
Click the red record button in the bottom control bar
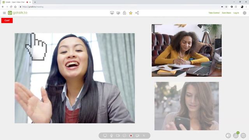tap(131, 136)
